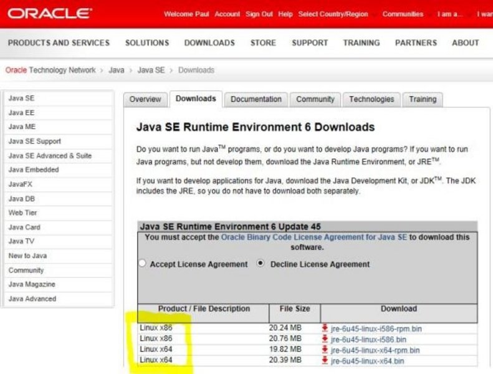Download jre-6u45-linux-i586.bin file link

point(368,339)
